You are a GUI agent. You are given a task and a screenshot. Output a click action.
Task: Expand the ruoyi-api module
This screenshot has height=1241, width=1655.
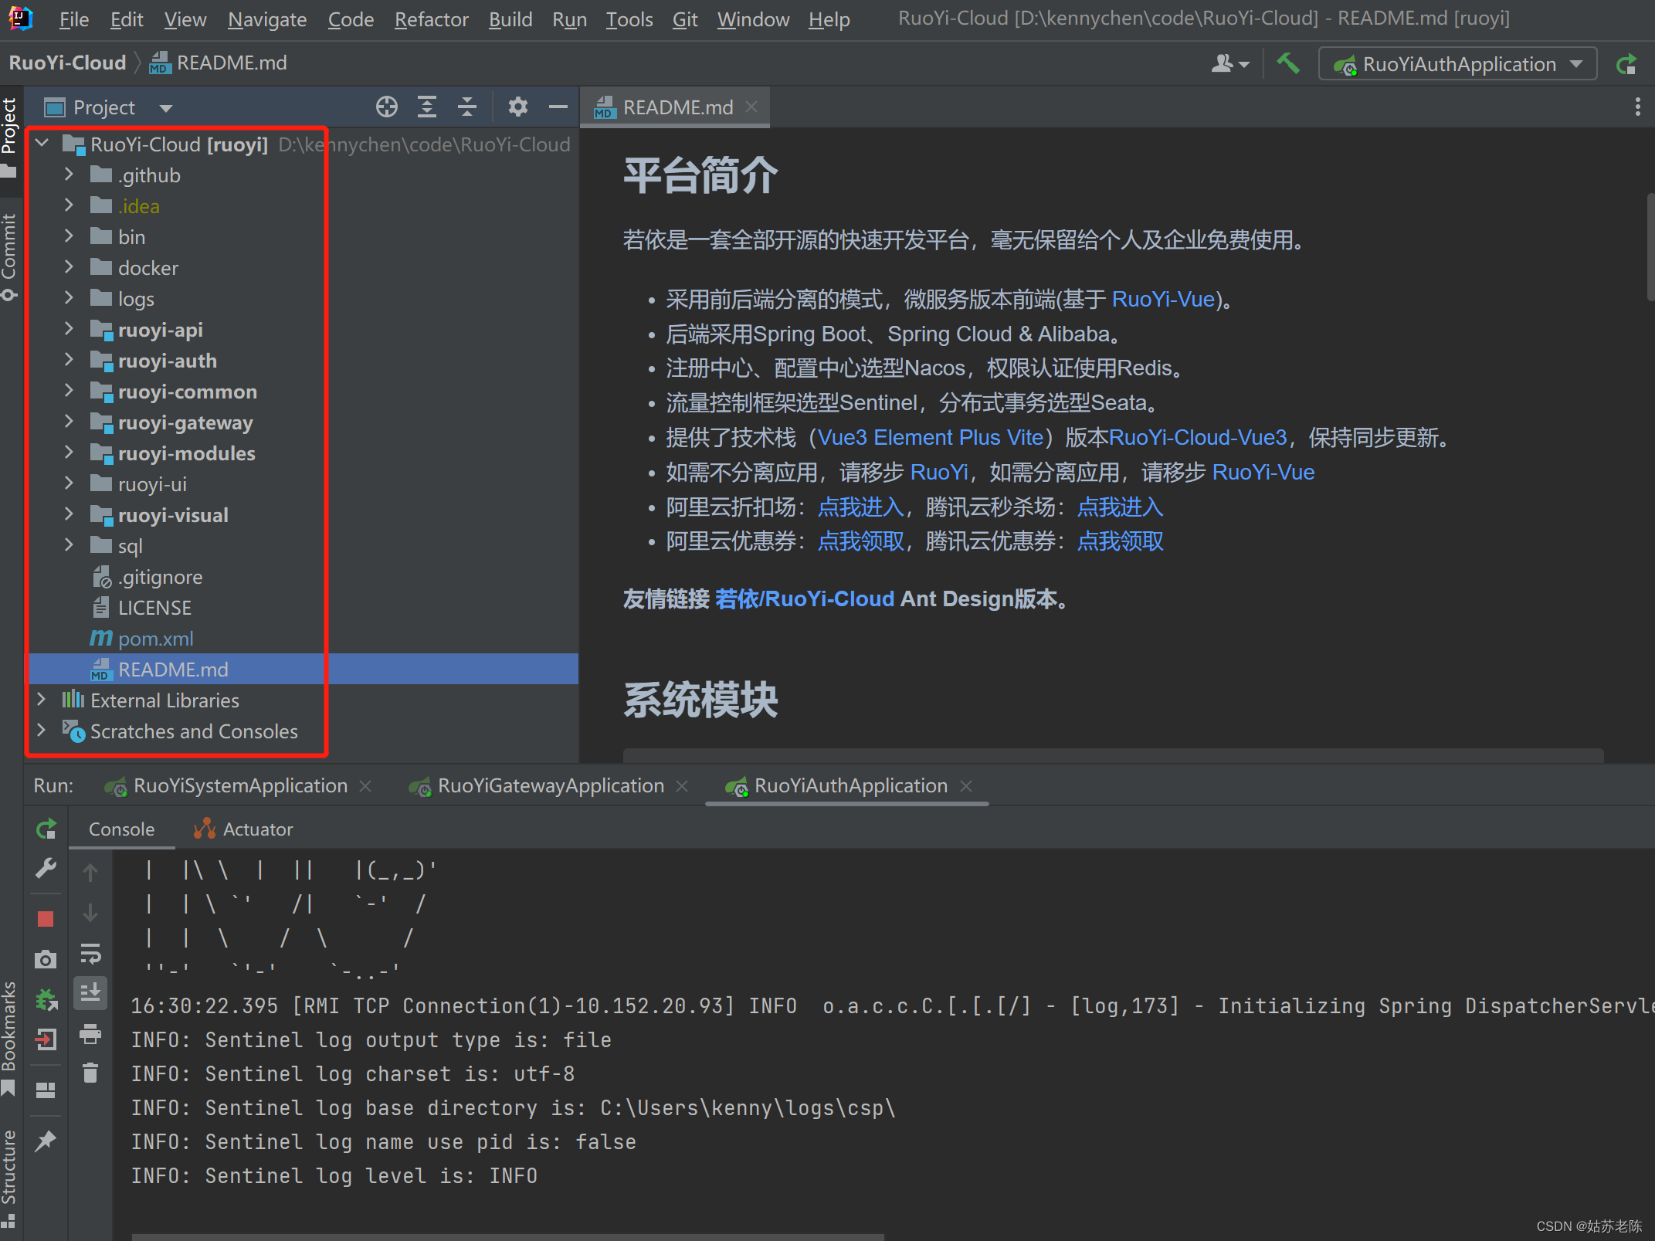[69, 329]
